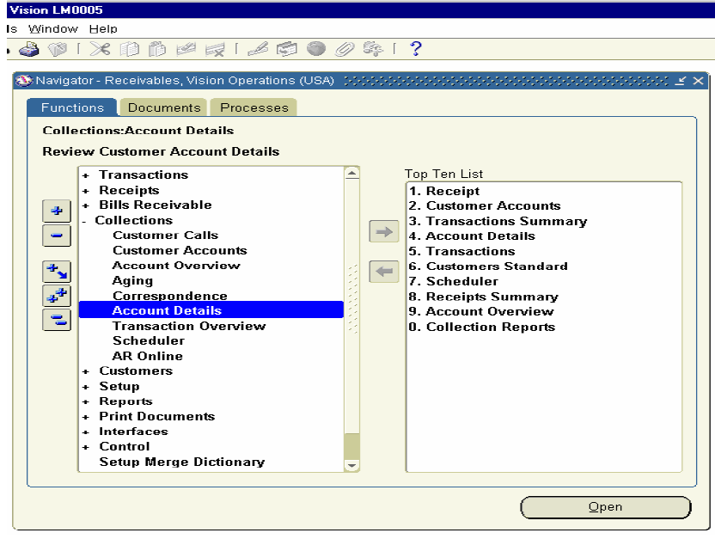Select AR Online in the tree
715x539 pixels.
(147, 356)
